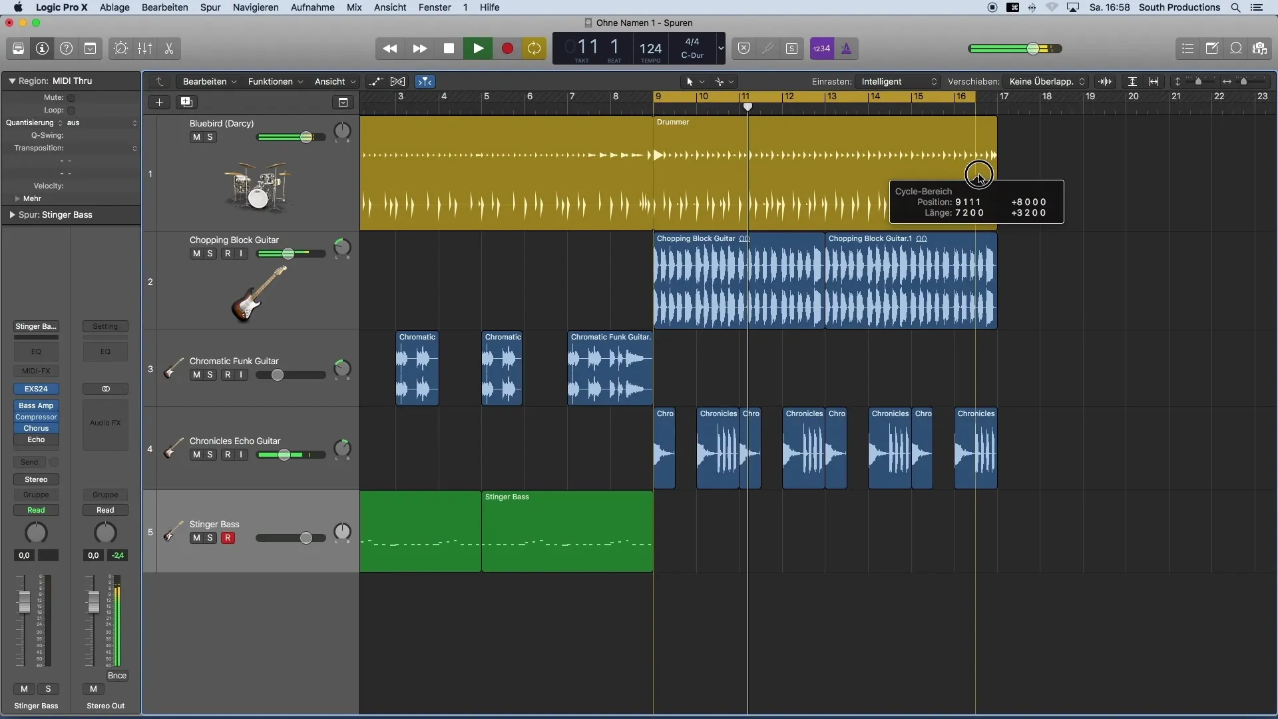Toggle the automation view icon
Viewport: 1278px width, 719px height.
(x=375, y=81)
